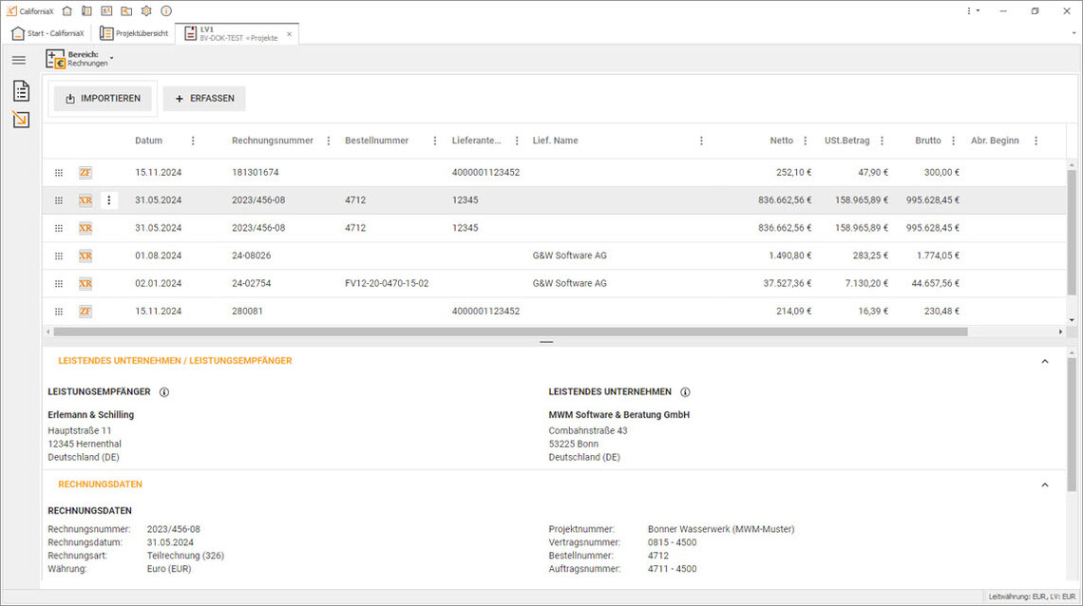The height and width of the screenshot is (606, 1083).
Task: Collapse the Rechnungsdaten section
Action: click(1045, 484)
